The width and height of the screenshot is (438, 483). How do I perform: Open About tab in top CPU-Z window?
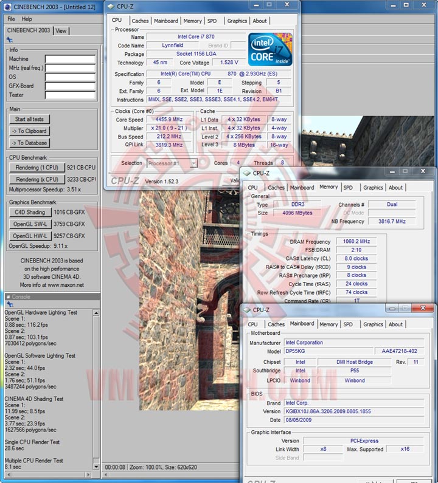click(260, 21)
